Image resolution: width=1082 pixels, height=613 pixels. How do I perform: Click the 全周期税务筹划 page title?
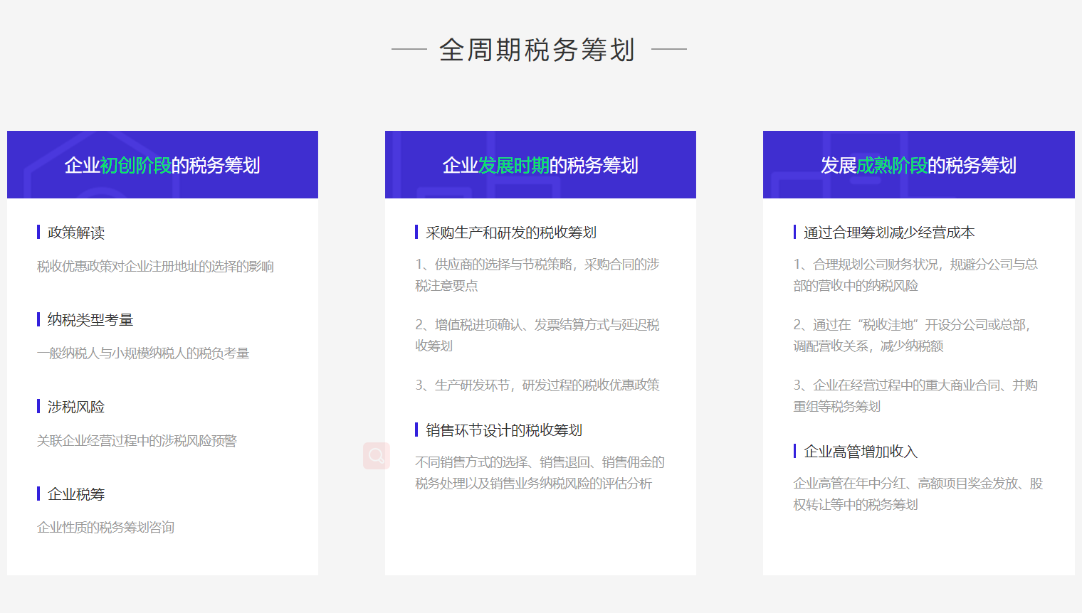(x=537, y=50)
